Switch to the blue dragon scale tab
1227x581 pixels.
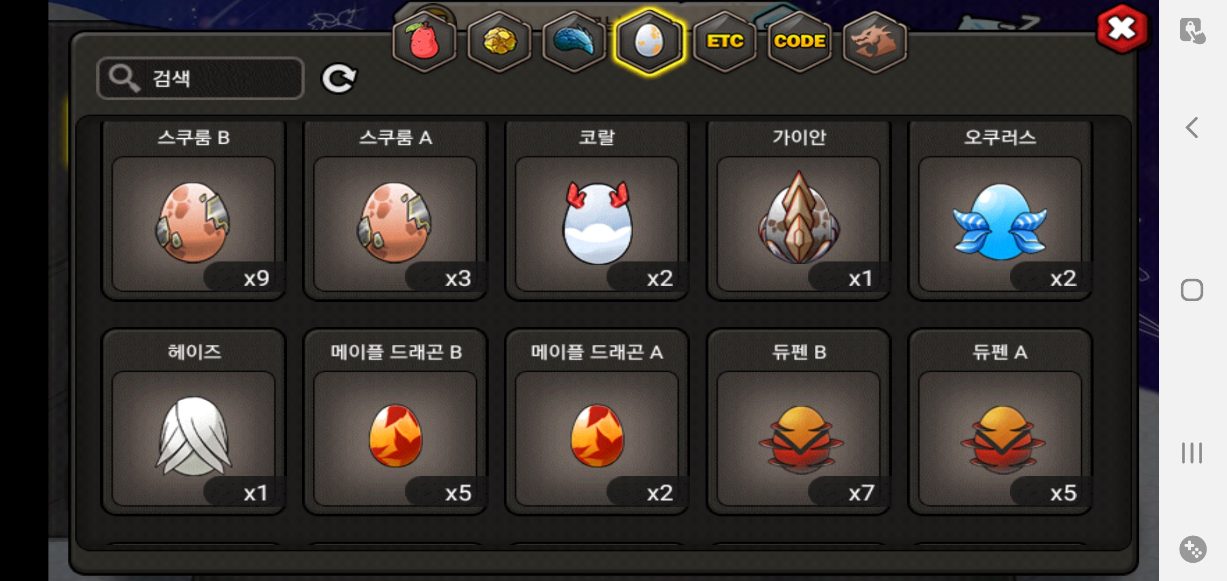(x=574, y=41)
